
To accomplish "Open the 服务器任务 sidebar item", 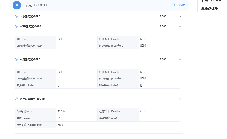I will click(210, 8).
